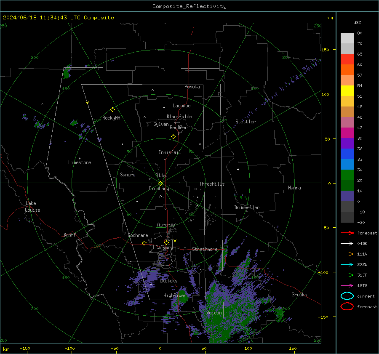Select the Limestone label
The width and height of the screenshot is (379, 354).
pos(80,162)
